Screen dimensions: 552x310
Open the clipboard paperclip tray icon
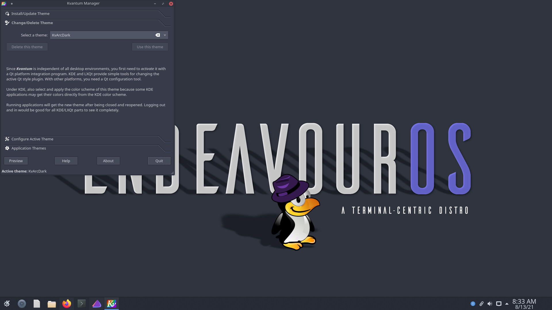tap(481, 304)
